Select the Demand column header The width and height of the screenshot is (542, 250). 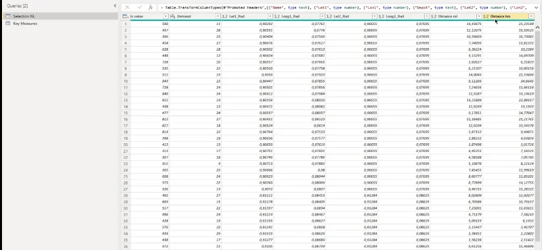195,16
